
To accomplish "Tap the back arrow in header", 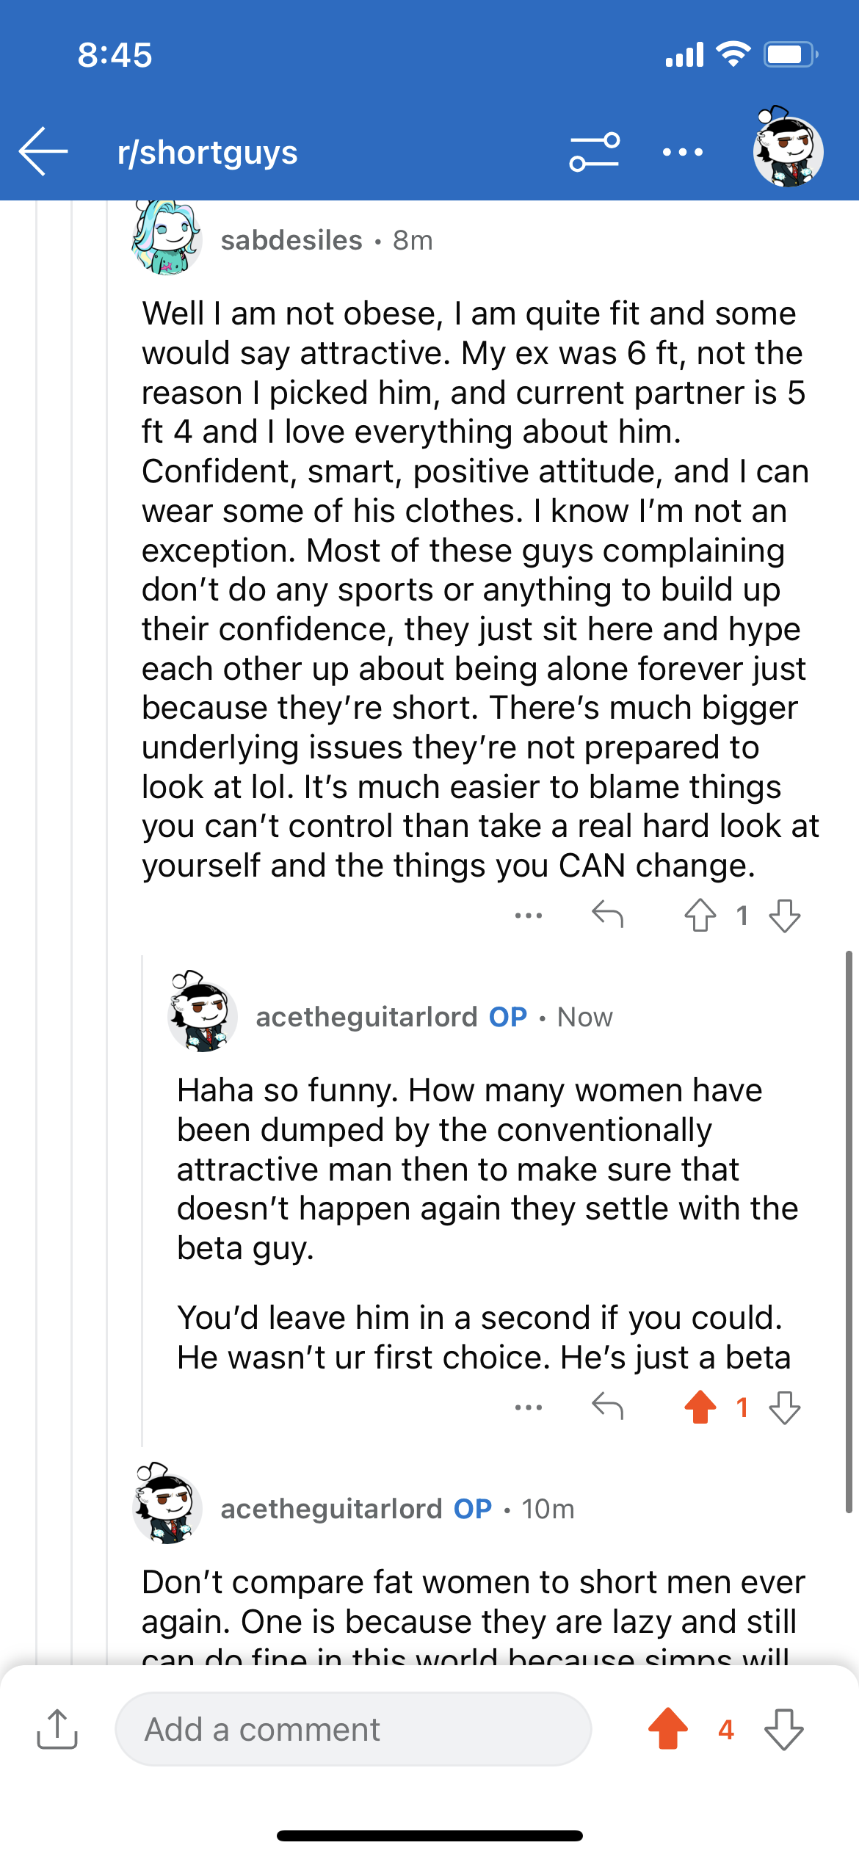I will 43,151.
